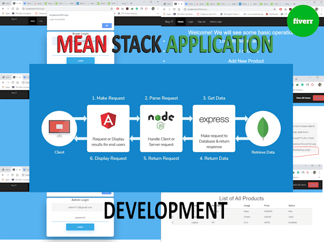This screenshot has width=324, height=242.
Task: Open Freelance Jobs bookmark in top-right window
Action: click(207, 14)
